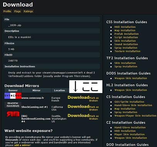This screenshot has width=157, height=147.
Task: Open CS Hand/Glove Skin Installation guide
Action: coord(133,105)
